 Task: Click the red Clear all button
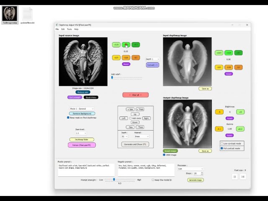(136, 95)
